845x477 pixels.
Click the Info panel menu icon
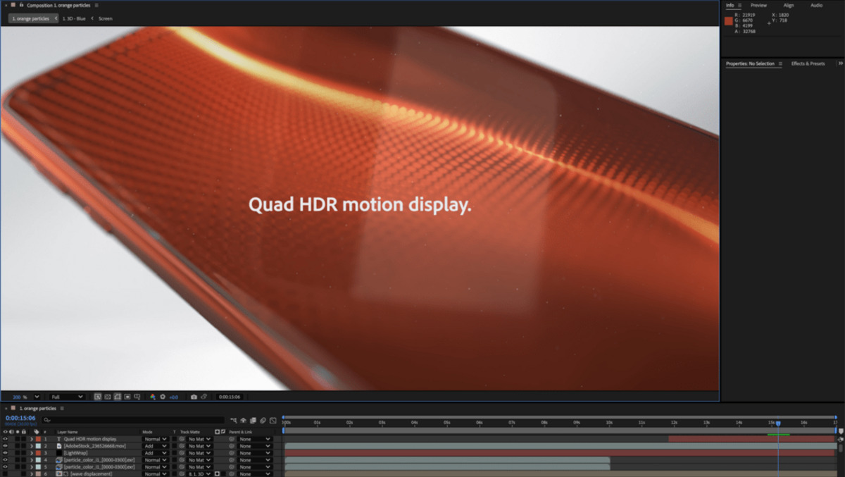click(739, 5)
